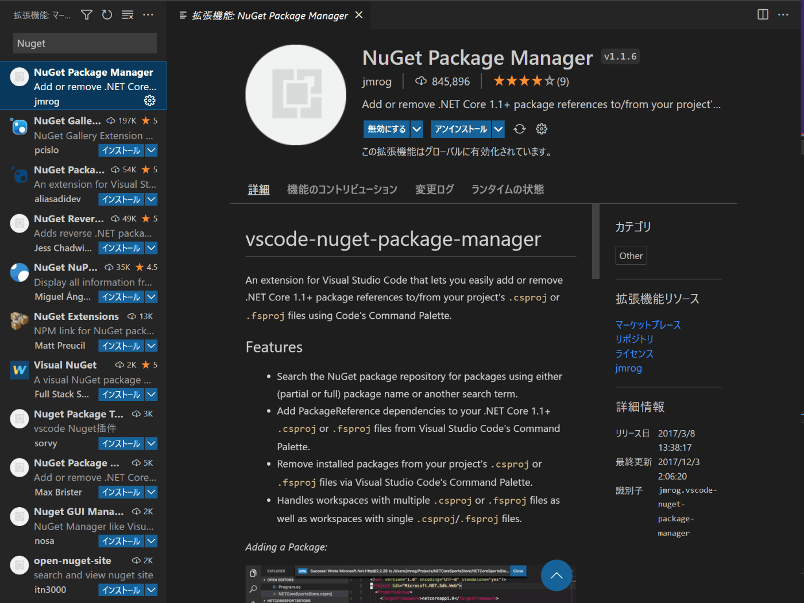Click the Nuget search input field
804x603 pixels.
pos(85,43)
